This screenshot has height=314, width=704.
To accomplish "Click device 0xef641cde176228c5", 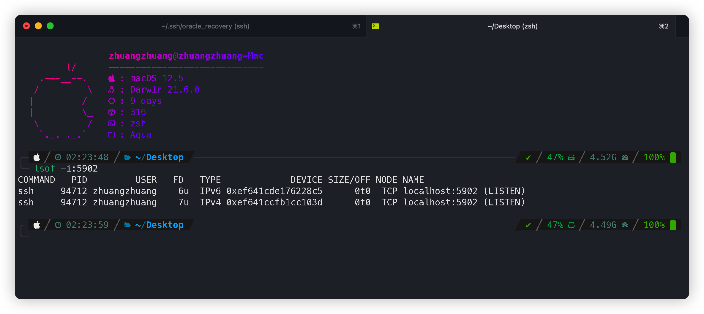I will pos(274,191).
